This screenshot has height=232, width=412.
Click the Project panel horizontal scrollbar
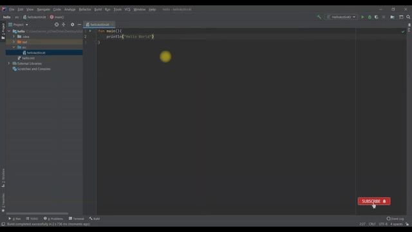point(37,213)
